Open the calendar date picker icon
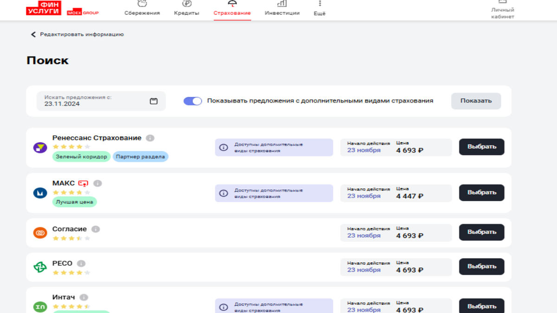557x313 pixels. 154,101
